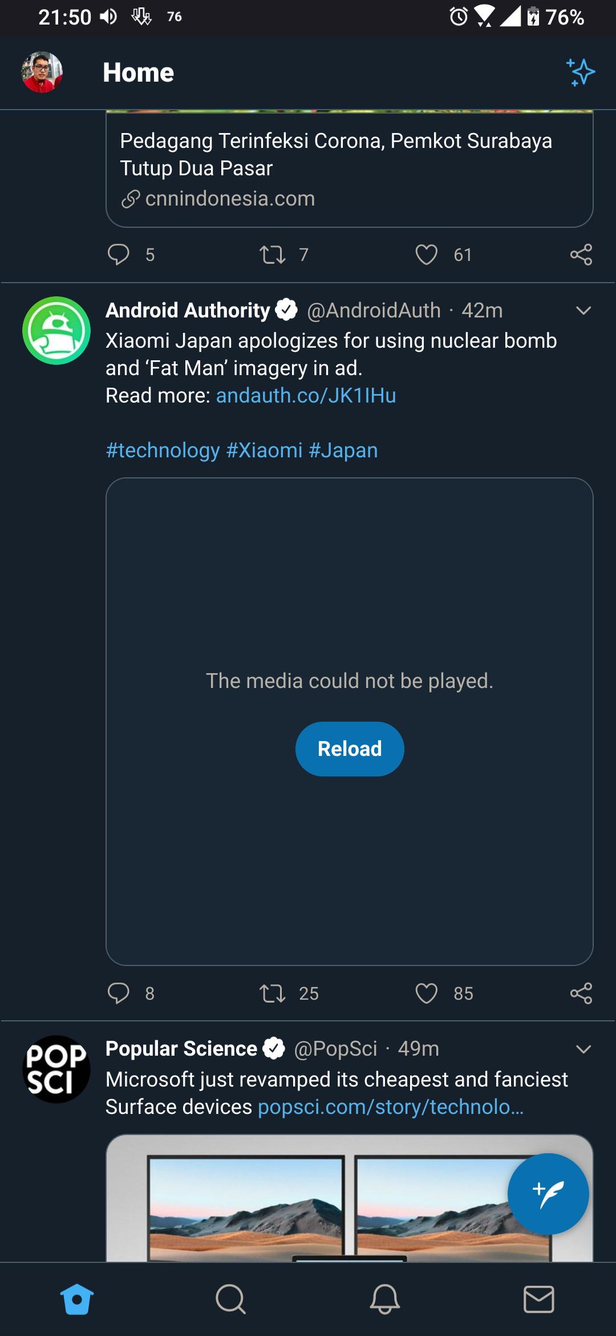Open the Search tab

[x=231, y=1298]
